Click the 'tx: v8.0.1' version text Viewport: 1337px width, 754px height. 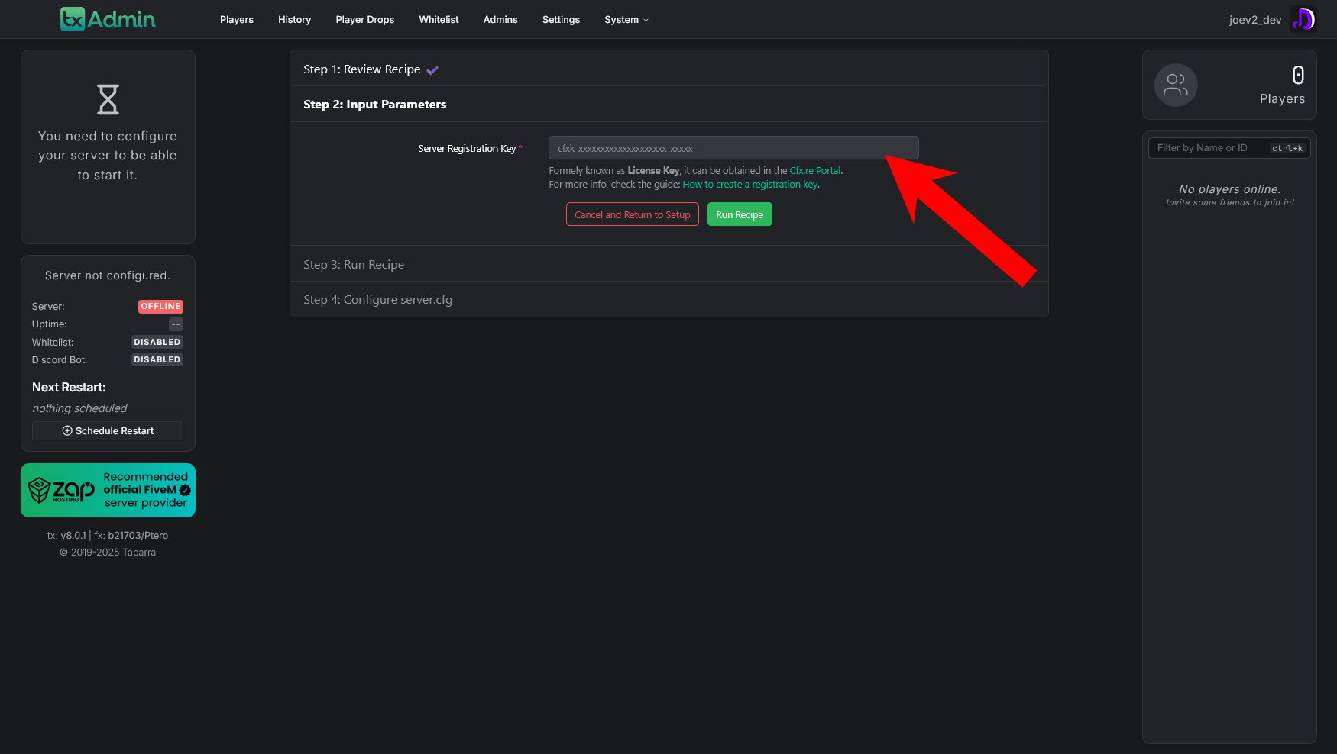pyautogui.click(x=66, y=536)
